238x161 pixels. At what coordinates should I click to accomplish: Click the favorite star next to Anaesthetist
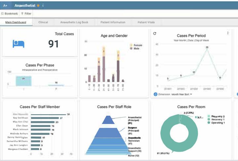[38, 6]
